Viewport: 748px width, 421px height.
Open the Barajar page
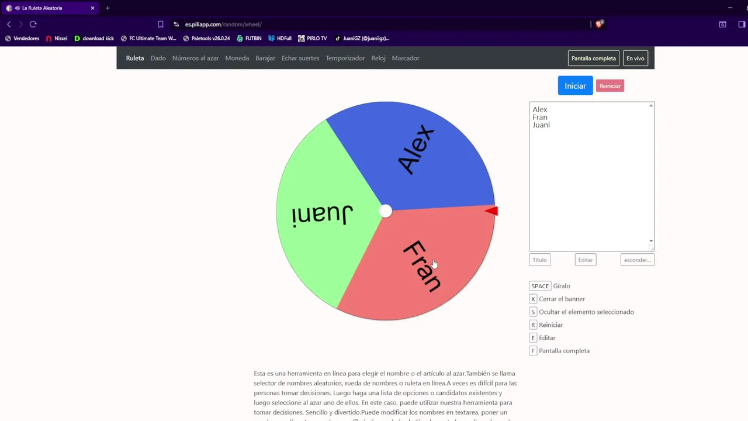265,58
